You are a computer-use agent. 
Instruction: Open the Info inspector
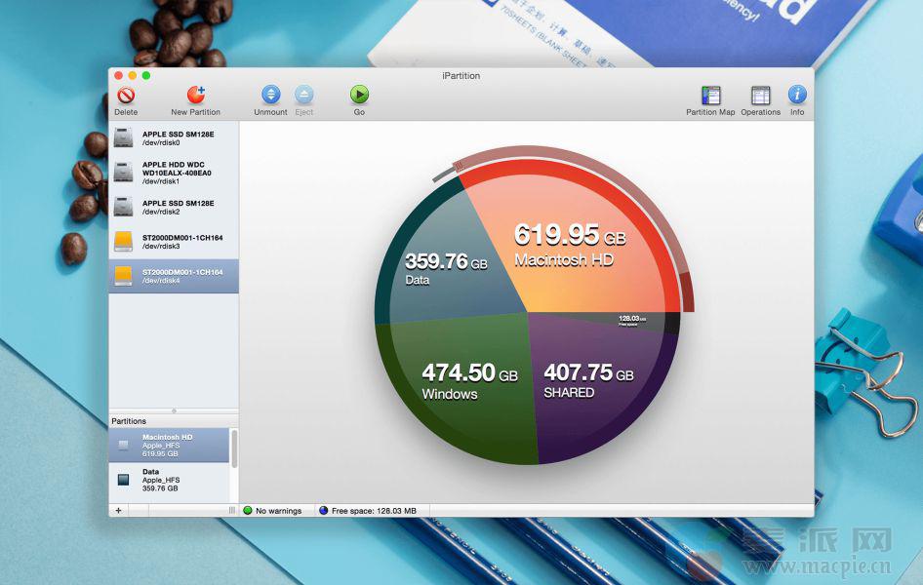point(797,96)
